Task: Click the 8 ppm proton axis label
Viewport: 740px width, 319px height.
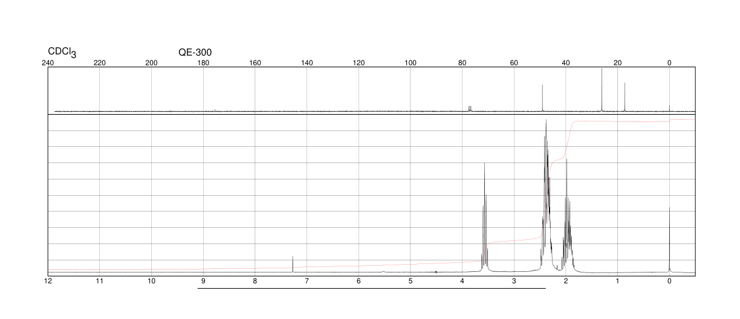Action: click(x=255, y=281)
